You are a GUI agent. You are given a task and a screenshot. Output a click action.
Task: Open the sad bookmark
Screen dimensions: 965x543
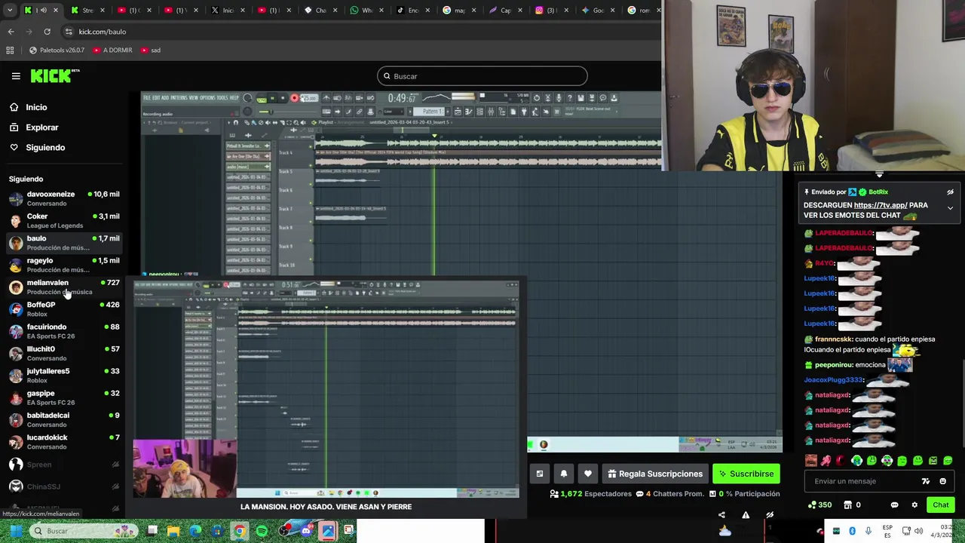(x=151, y=50)
